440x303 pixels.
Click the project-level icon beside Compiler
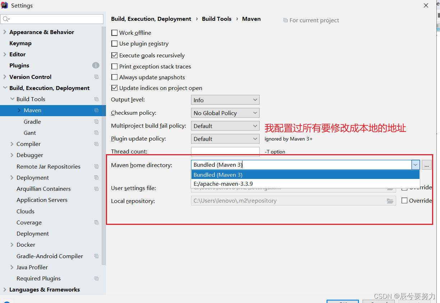(x=96, y=144)
